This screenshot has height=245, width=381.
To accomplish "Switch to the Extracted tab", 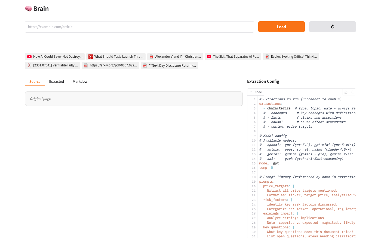I will tap(57, 82).
